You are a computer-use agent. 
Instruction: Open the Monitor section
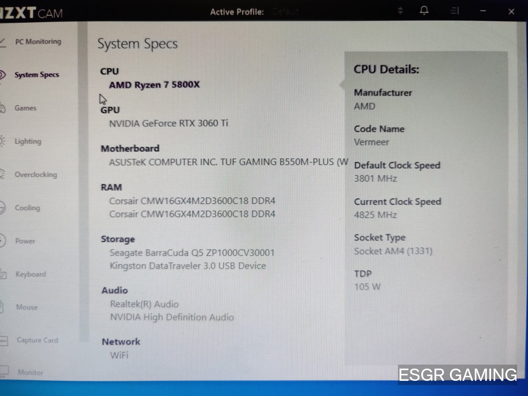point(30,372)
